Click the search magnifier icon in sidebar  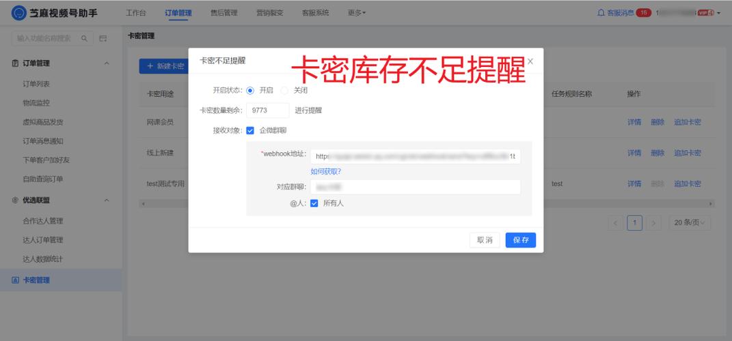pos(84,39)
